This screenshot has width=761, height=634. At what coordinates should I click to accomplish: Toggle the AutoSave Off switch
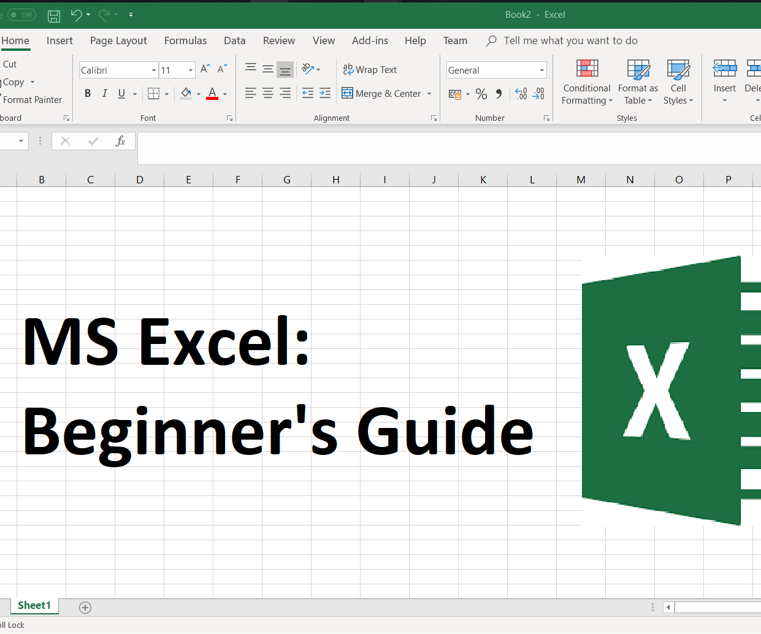pos(21,15)
